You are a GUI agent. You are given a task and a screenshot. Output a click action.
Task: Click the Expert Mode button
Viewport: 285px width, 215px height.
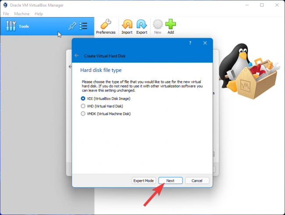143,181
